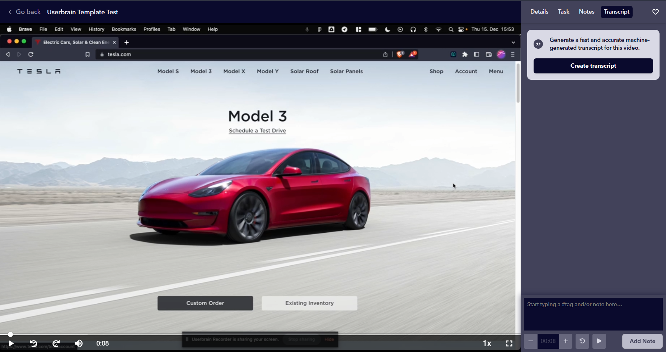Open the History menu in the menu bar

click(x=97, y=29)
